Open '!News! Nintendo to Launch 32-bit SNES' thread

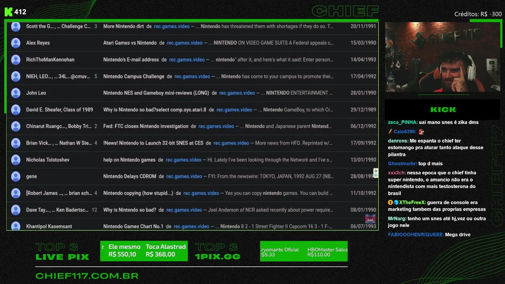153,143
